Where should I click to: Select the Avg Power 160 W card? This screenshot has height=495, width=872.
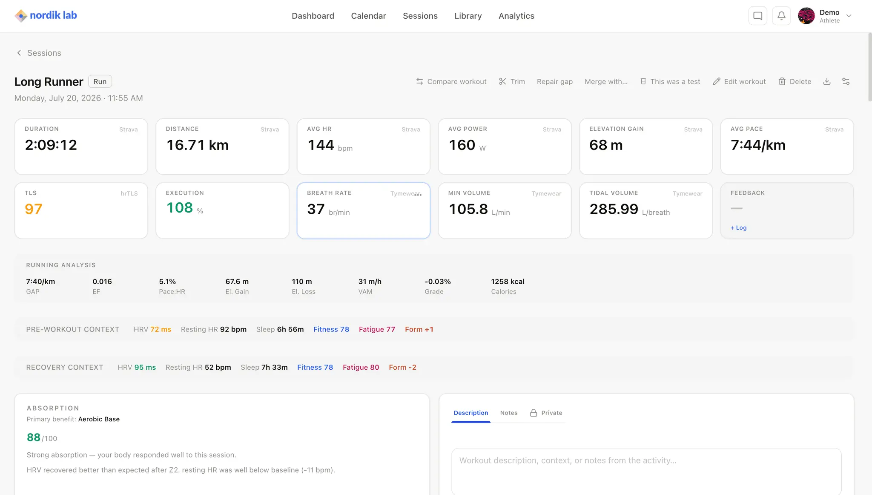pos(505,147)
